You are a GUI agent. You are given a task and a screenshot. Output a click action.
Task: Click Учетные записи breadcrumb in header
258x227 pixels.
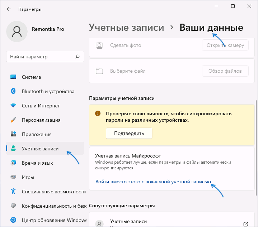pos(126,28)
